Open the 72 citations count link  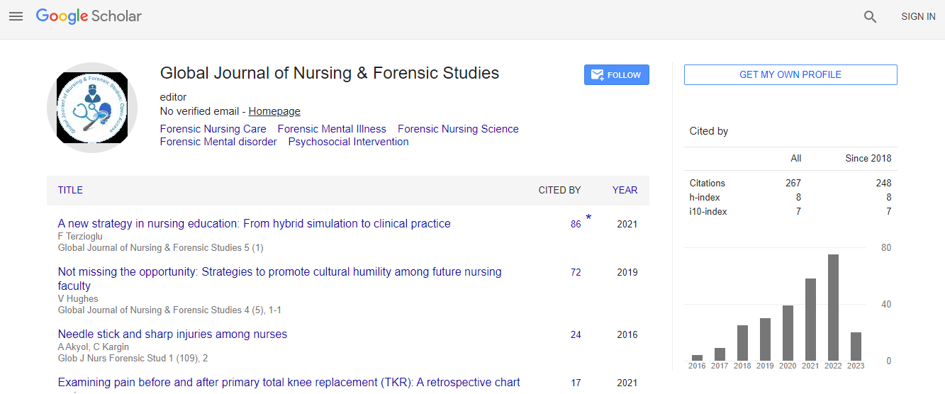pyautogui.click(x=576, y=272)
